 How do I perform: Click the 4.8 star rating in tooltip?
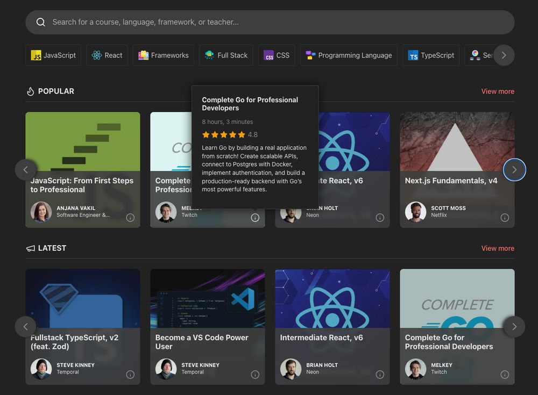[230, 135]
